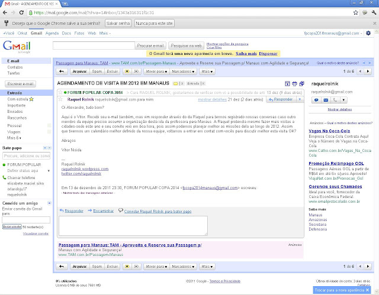379x295 pixels.
Task: Print the conversation
Action: pyautogui.click(x=294, y=84)
